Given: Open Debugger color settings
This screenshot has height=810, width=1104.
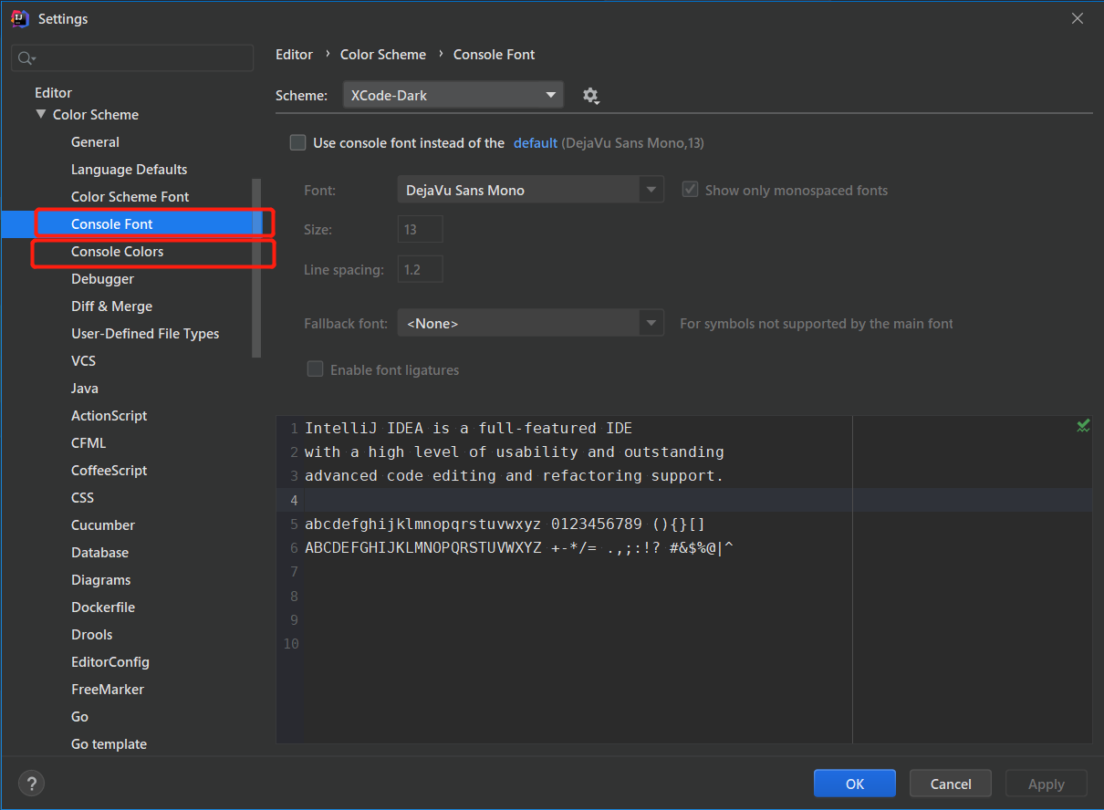Looking at the screenshot, I should pyautogui.click(x=103, y=279).
